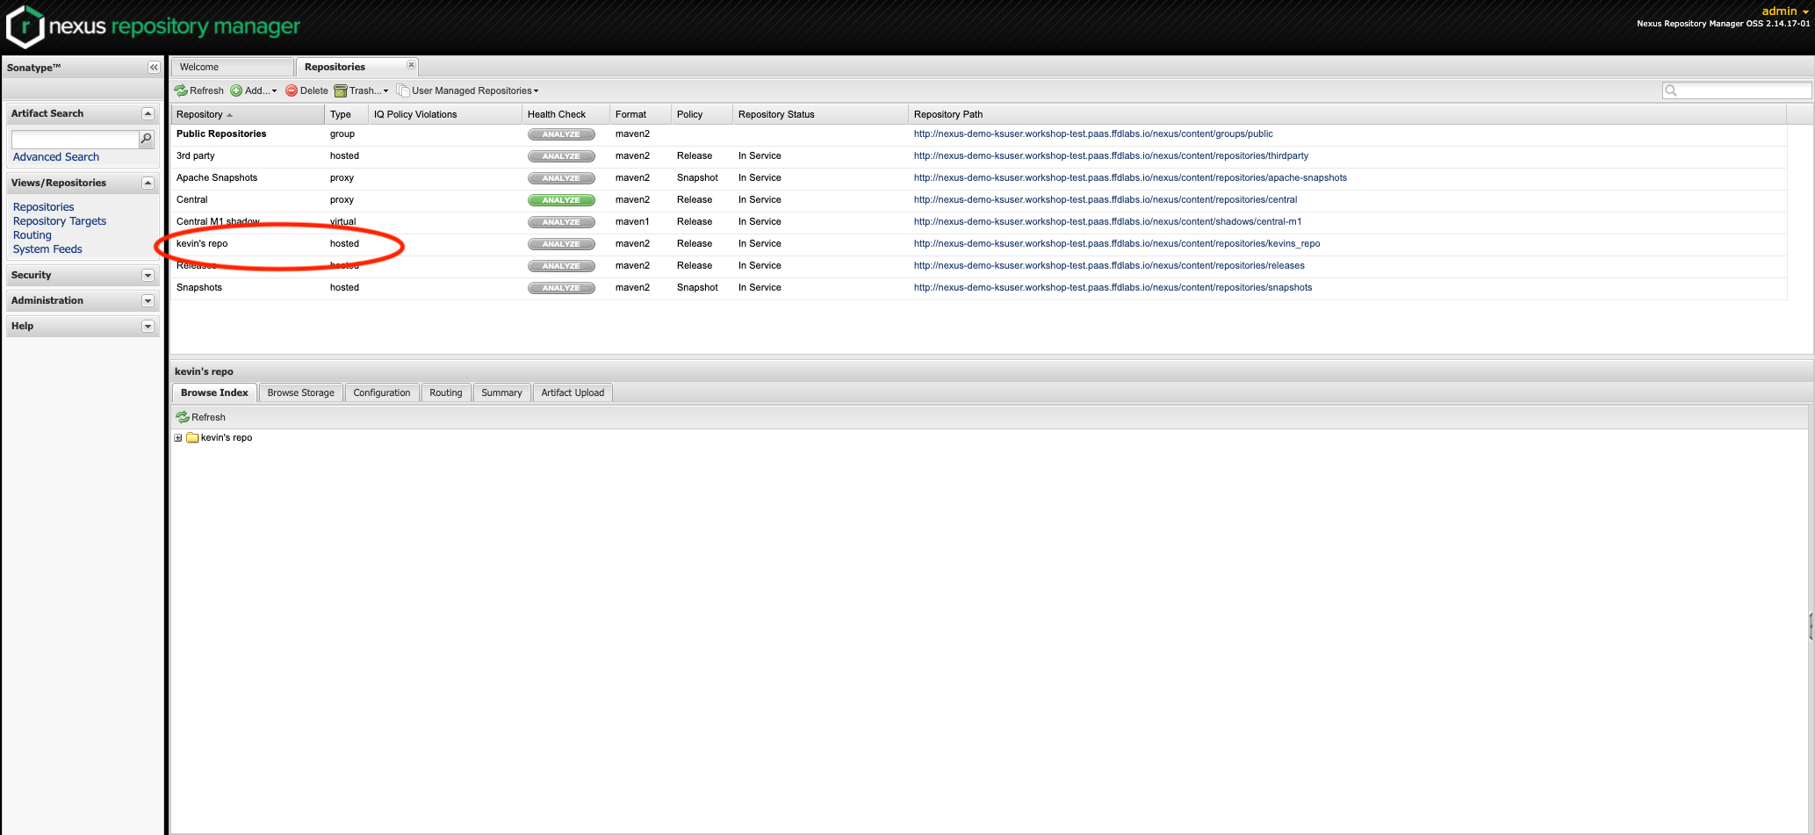Open the admin user menu
The image size is (1815, 835).
tap(1785, 11)
